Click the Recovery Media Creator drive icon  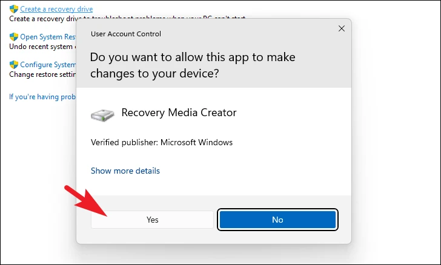click(x=102, y=115)
